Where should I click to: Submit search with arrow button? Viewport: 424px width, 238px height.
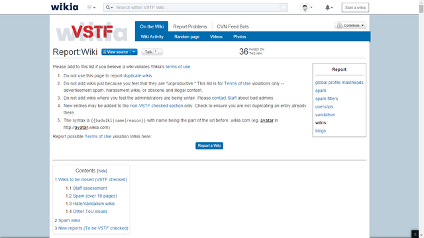[283, 7]
